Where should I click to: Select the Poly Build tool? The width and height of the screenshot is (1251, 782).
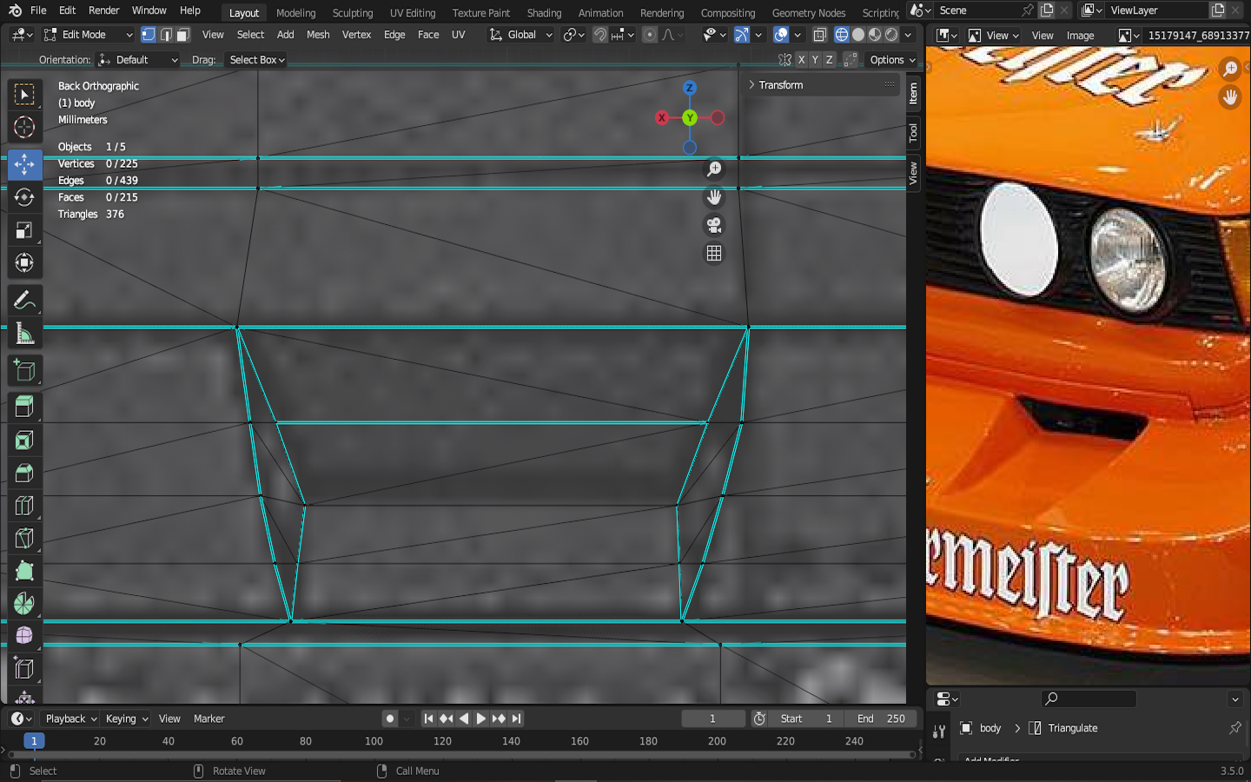coord(24,571)
